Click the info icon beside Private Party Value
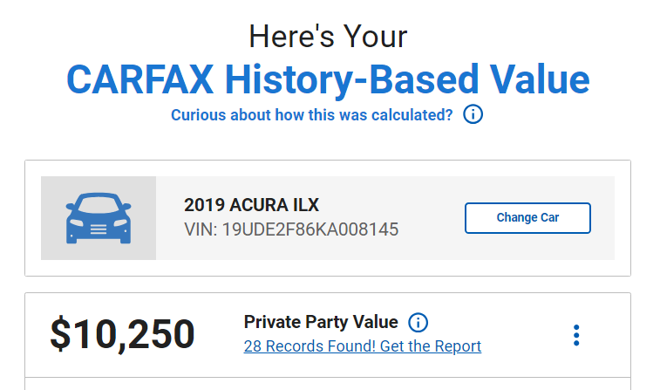 [418, 323]
